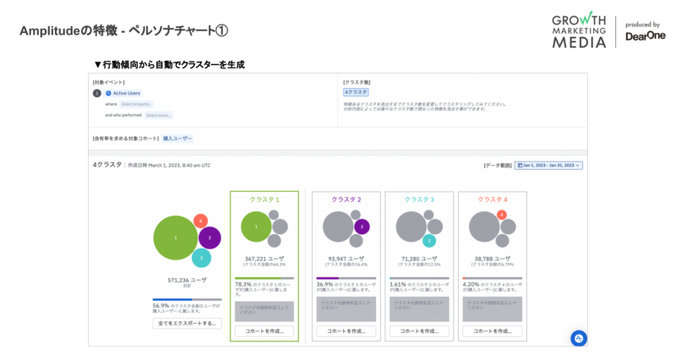Click the Active Users event icon

pyautogui.click(x=109, y=93)
